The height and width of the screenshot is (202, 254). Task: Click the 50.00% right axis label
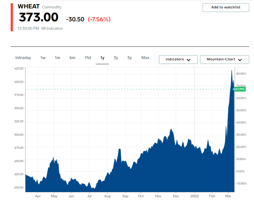pos(241,110)
